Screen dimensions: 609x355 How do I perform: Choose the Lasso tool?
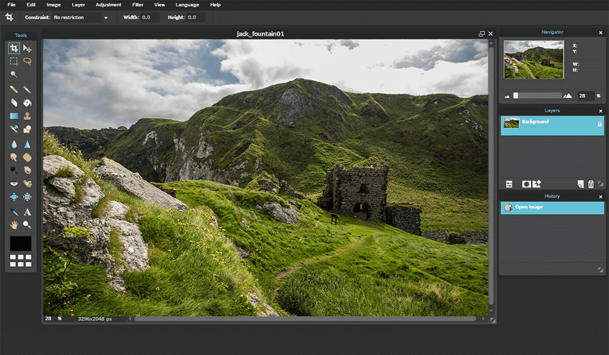(27, 61)
